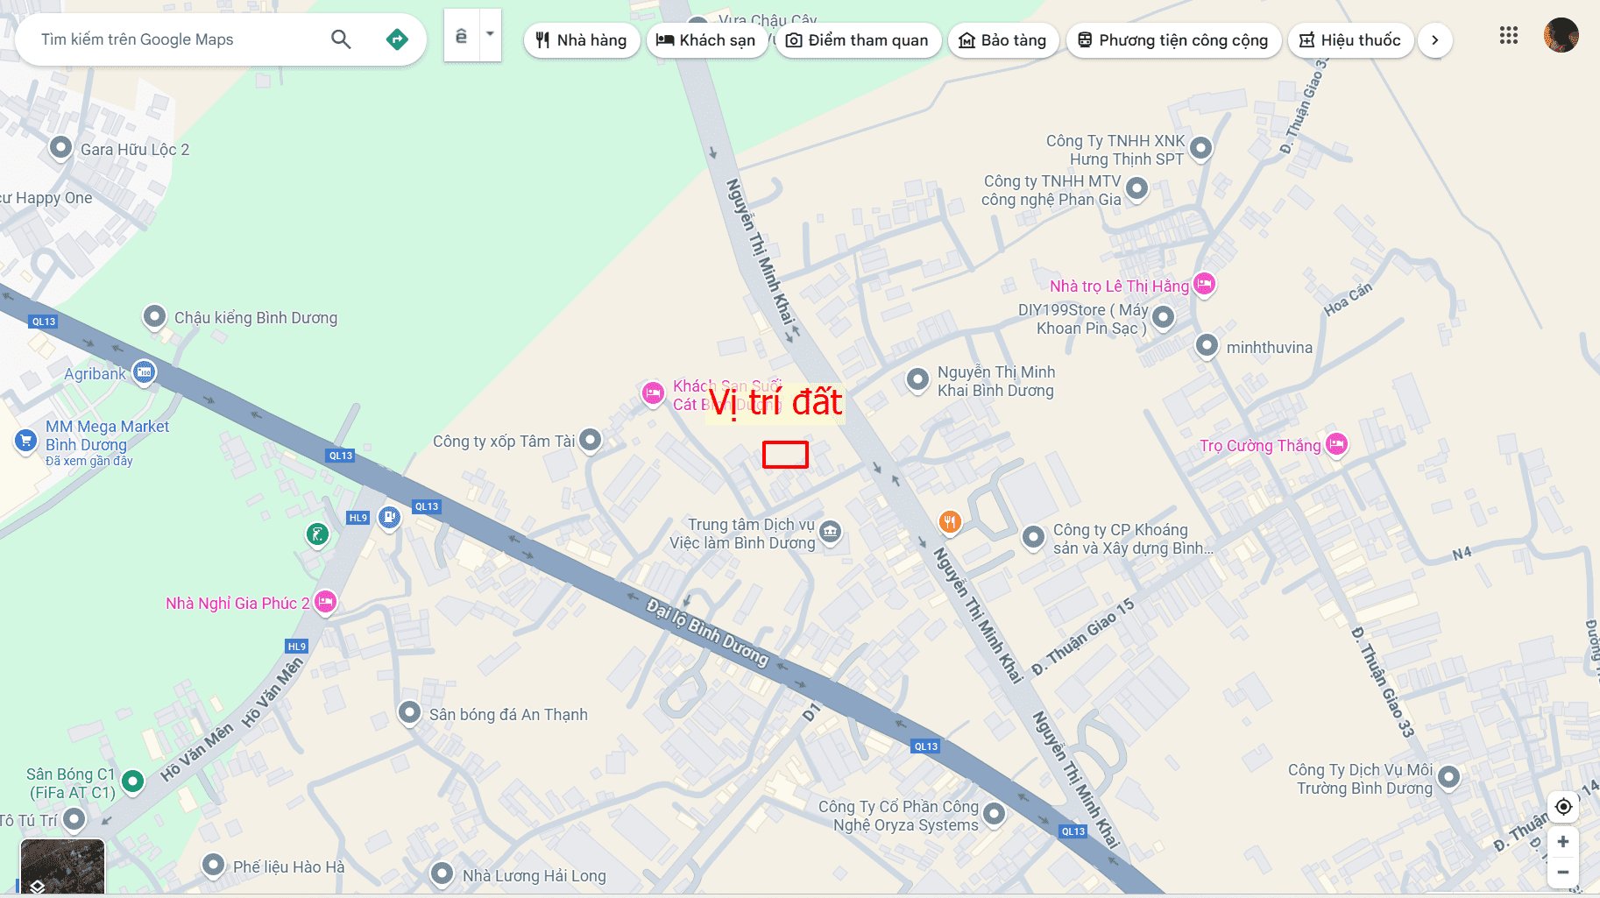Open the Nhà Nghỉ Gia Phúc 2 hotel pin
The image size is (1600, 898).
tap(325, 602)
